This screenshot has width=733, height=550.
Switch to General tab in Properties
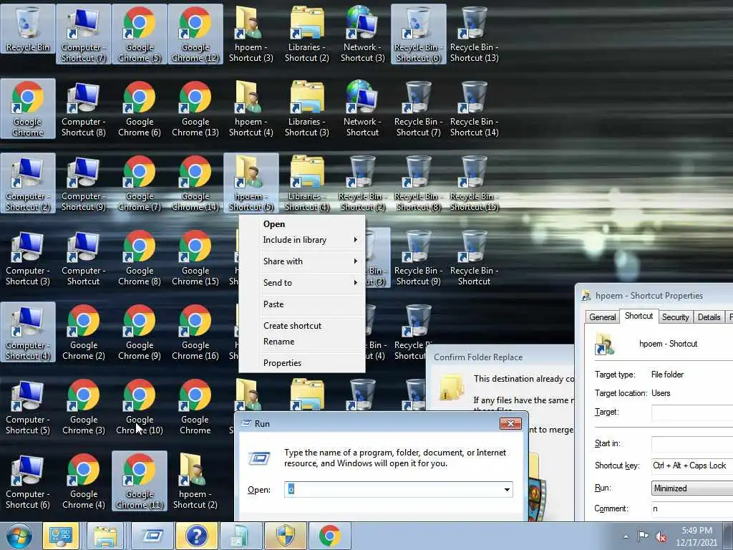[x=602, y=317]
